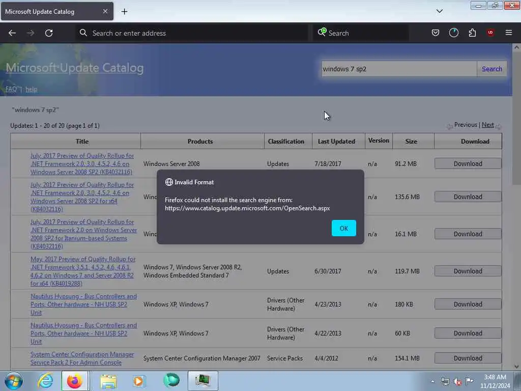The width and height of the screenshot is (521, 391).
Task: Open the help link
Action: (x=31, y=89)
